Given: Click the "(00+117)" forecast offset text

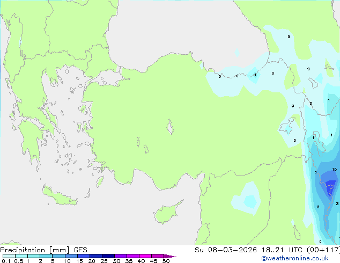Looking at the screenshot, I should click(323, 250).
